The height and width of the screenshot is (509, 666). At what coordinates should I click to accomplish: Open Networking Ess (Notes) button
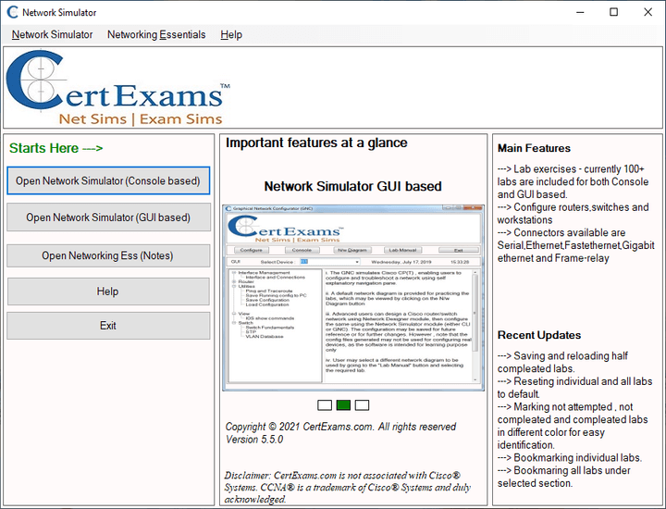[108, 255]
